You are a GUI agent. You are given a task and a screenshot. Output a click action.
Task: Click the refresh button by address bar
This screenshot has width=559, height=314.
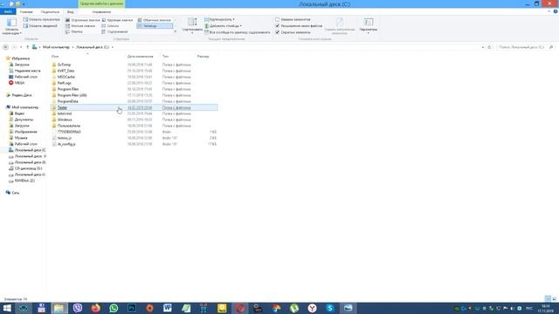point(489,47)
